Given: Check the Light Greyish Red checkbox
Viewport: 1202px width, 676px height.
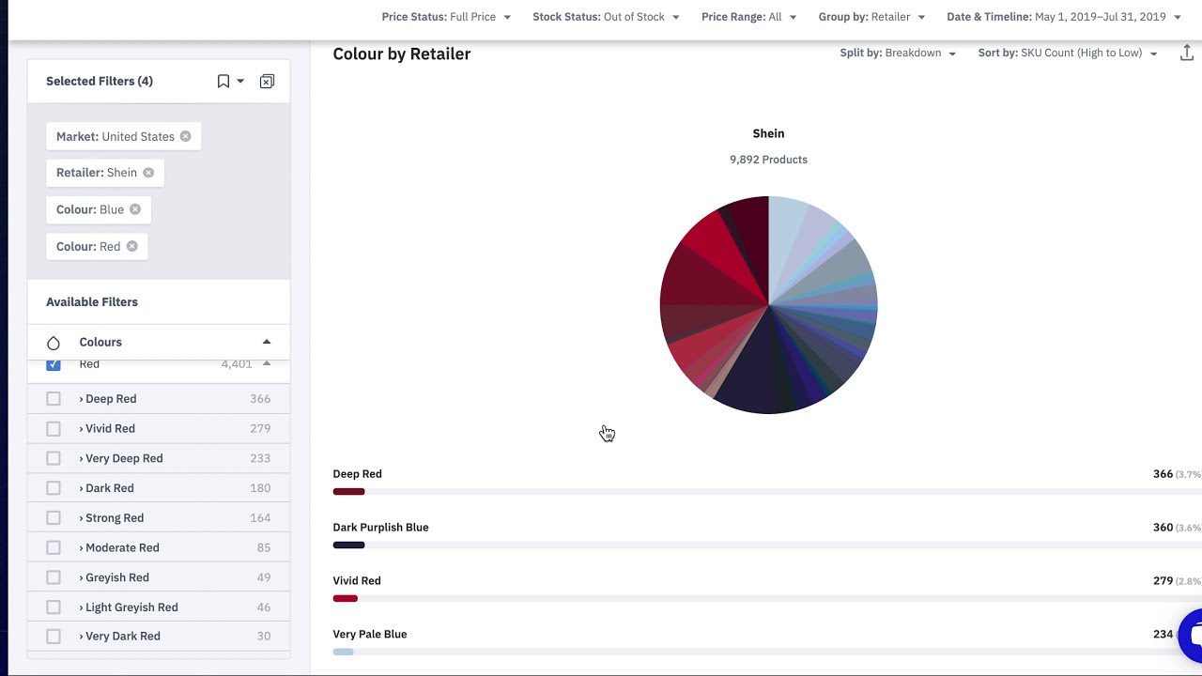Looking at the screenshot, I should [x=54, y=607].
